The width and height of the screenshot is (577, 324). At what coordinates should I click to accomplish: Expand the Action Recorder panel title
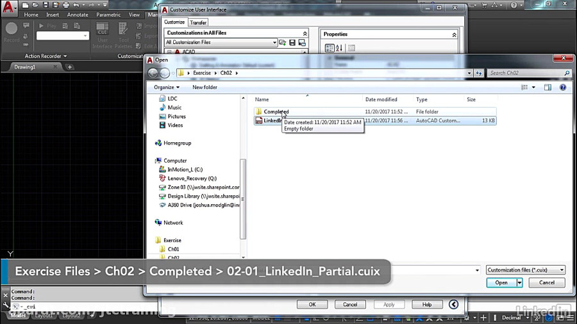(x=46, y=56)
